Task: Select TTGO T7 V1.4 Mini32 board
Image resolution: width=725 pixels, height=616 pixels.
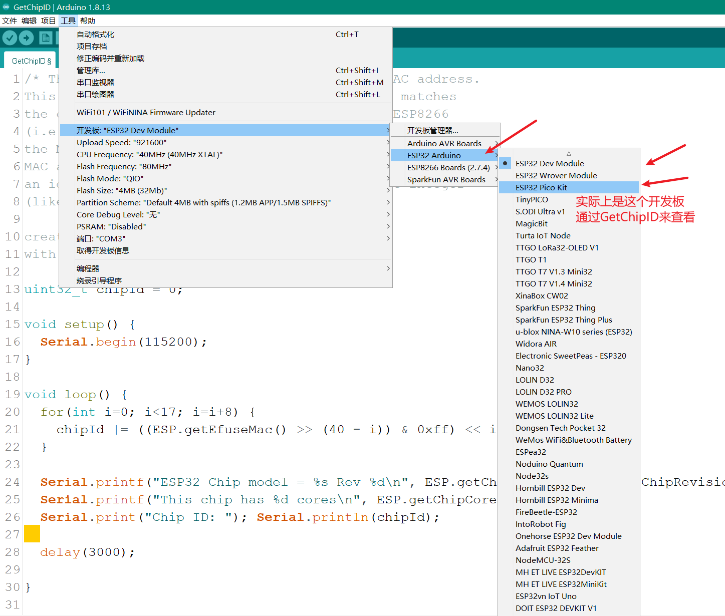Action: 569,283
